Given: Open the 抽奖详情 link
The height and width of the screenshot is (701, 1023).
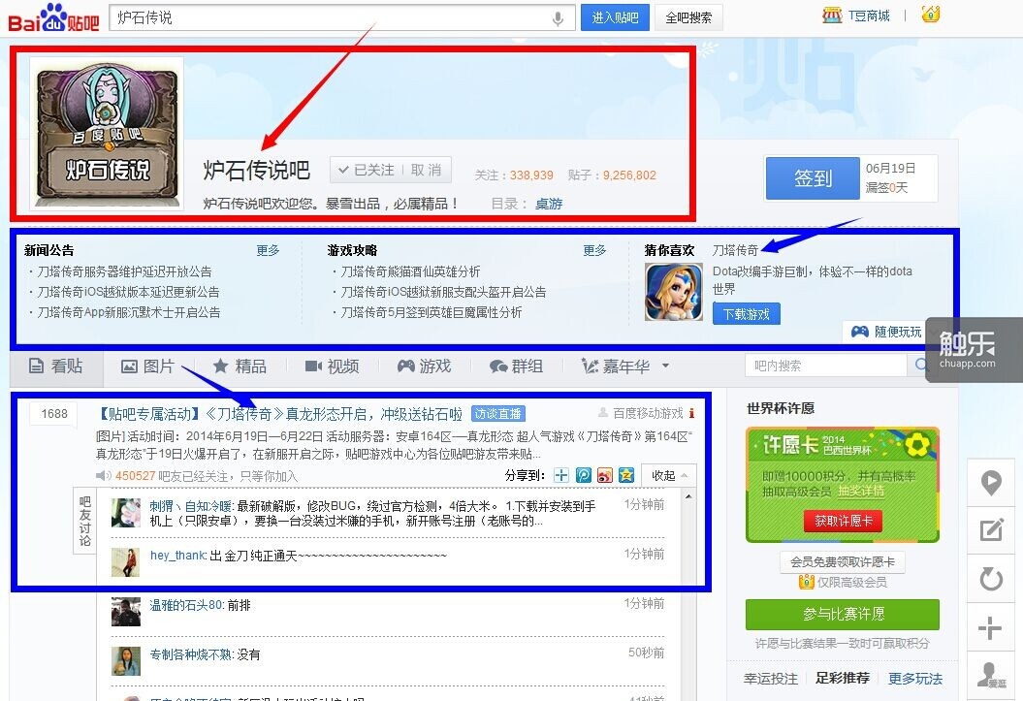Looking at the screenshot, I should click(x=861, y=491).
